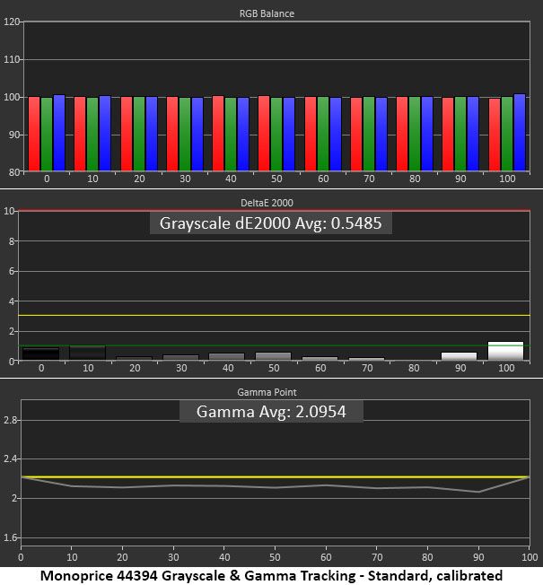Click the 70 label under Gamma Point chart
543x585 pixels.
point(377,557)
